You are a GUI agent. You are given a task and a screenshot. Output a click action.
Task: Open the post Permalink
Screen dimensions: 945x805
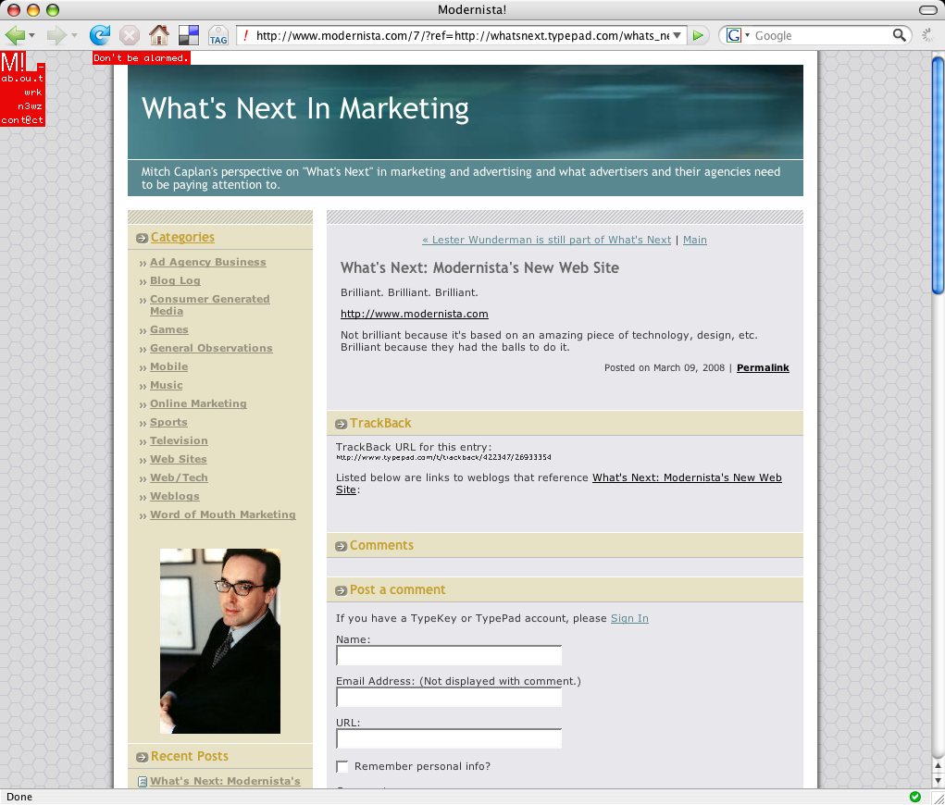pyautogui.click(x=763, y=367)
